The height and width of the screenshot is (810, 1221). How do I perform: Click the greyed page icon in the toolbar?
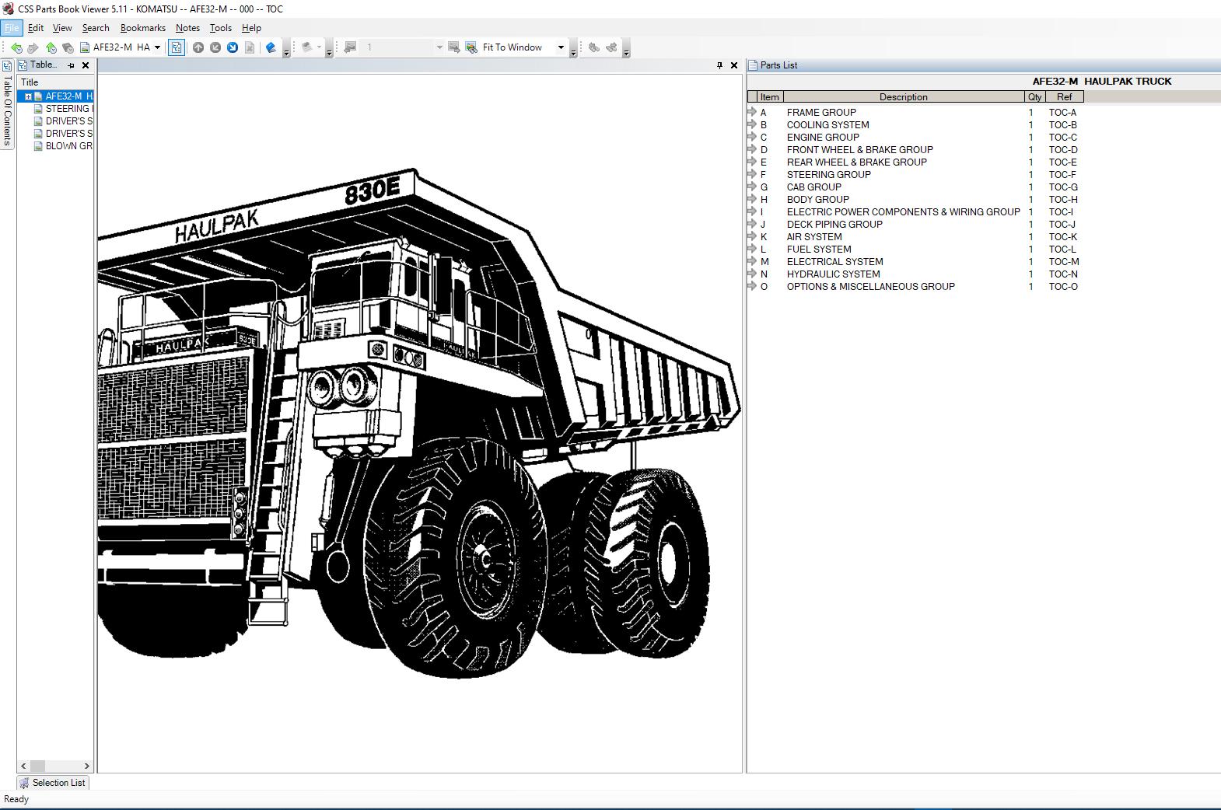point(250,47)
